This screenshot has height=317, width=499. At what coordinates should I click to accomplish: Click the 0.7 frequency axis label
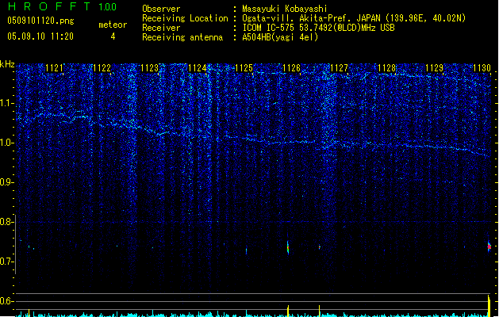click(6, 262)
